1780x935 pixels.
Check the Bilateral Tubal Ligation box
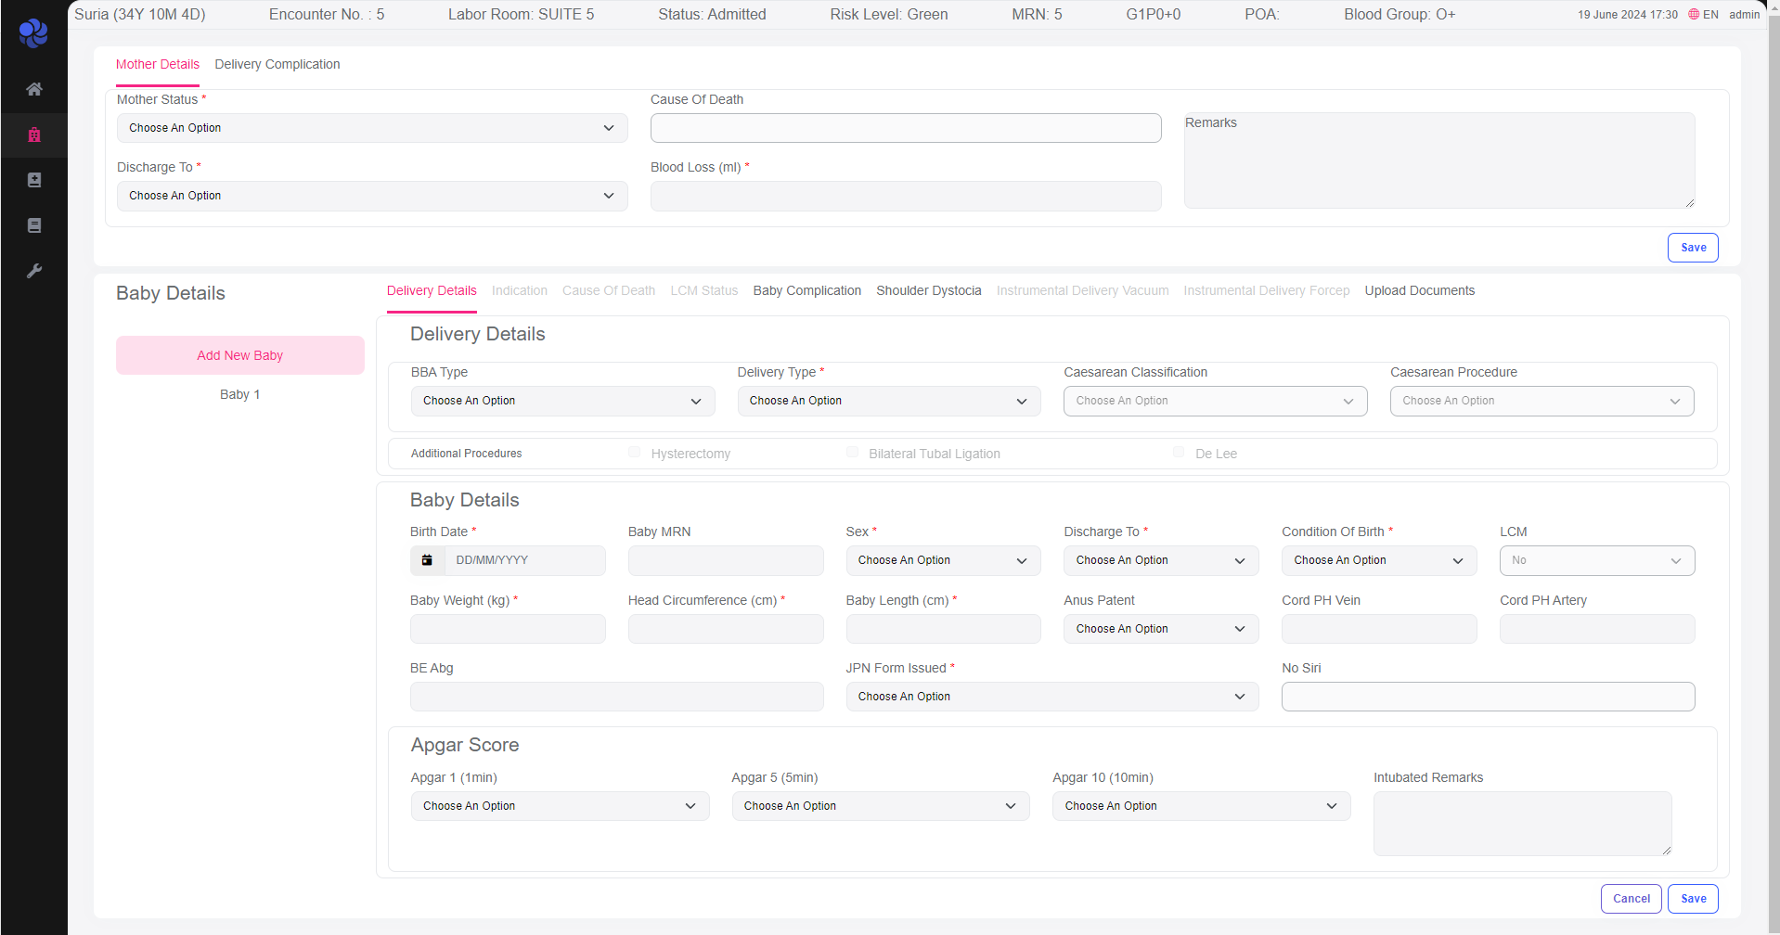point(852,453)
